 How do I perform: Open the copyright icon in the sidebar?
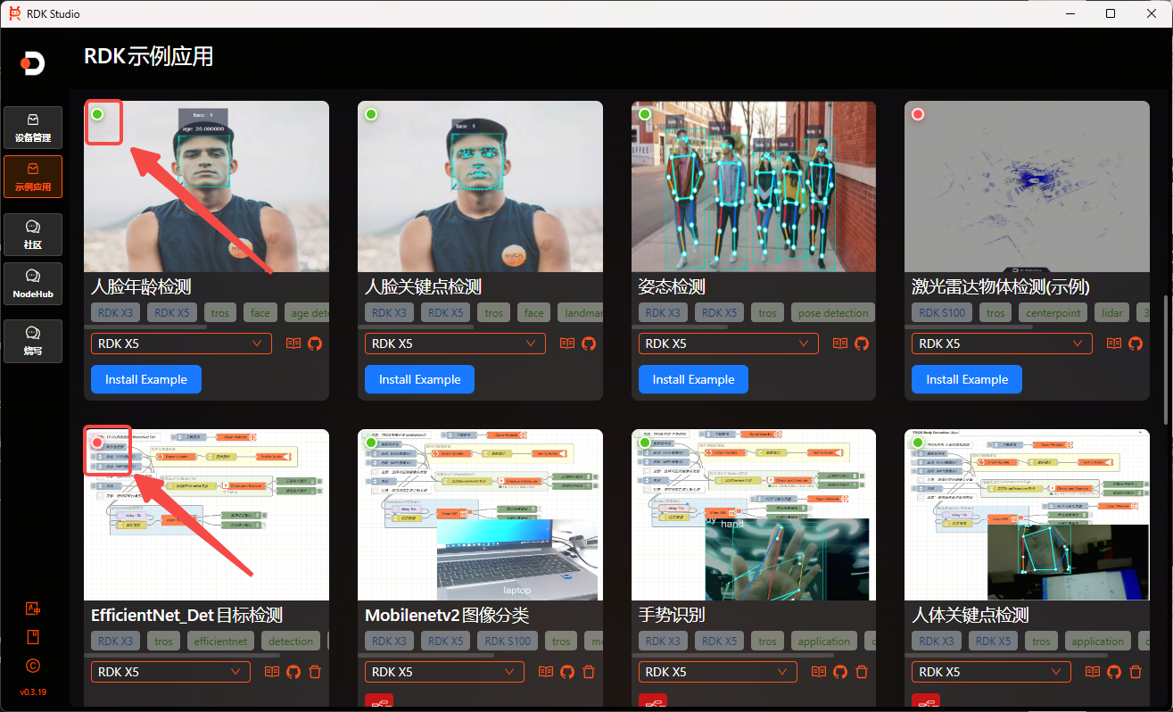(33, 666)
